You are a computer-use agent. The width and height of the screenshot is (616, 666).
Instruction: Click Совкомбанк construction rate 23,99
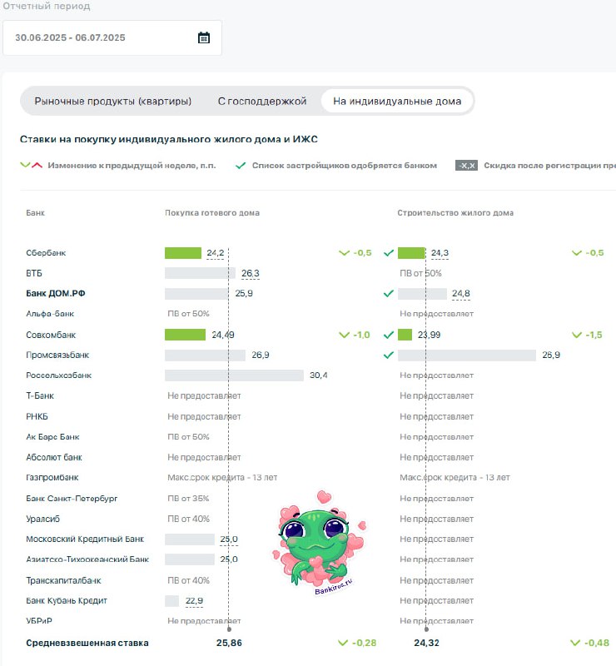tap(429, 335)
